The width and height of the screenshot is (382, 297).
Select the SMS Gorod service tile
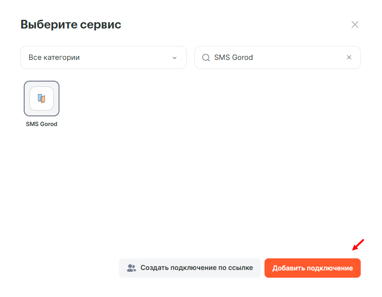(42, 99)
